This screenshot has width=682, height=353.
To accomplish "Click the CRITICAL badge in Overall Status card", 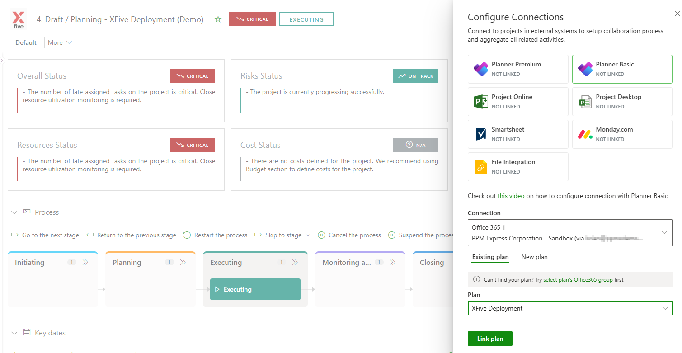I will coord(193,76).
